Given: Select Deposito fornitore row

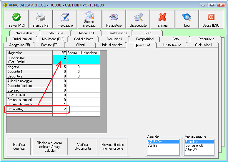Looking at the screenshot, I should (x=29, y=86).
